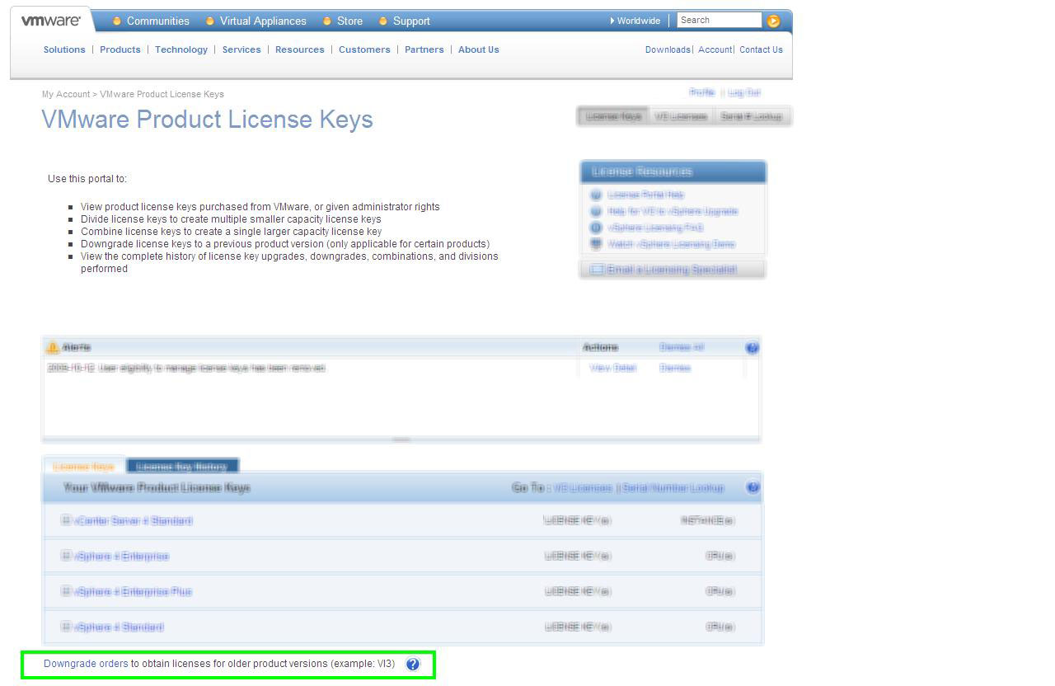Open Watch vSphere Licensing Demo link

tap(671, 244)
